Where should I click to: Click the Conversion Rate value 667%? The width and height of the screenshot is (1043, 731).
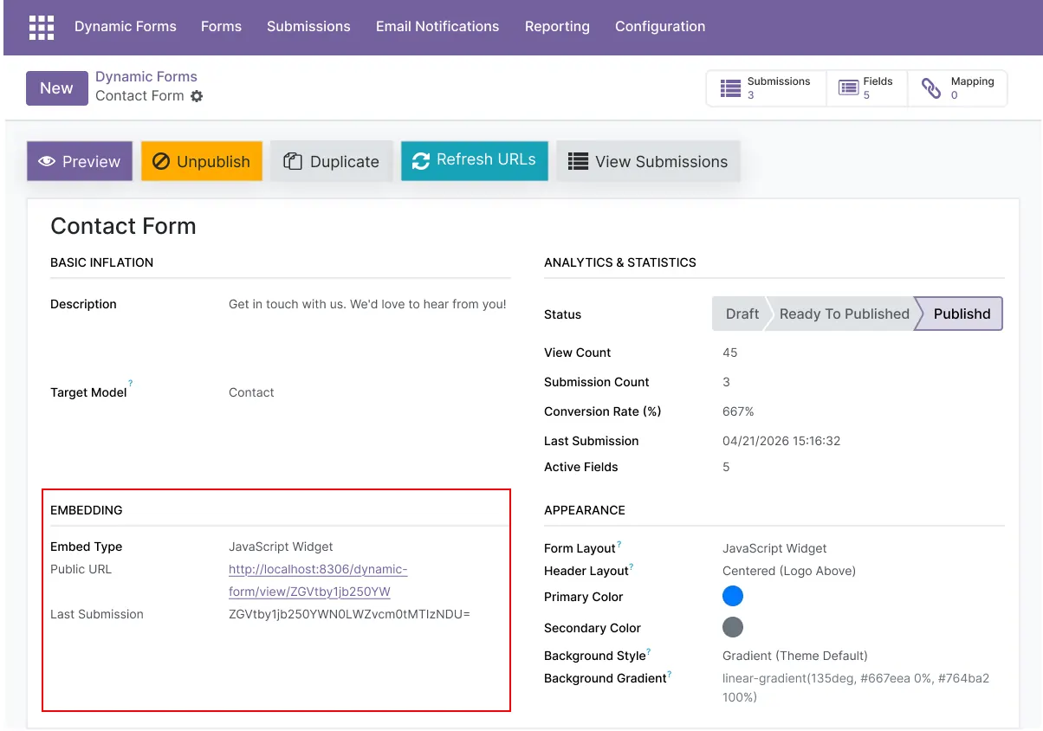click(x=738, y=411)
